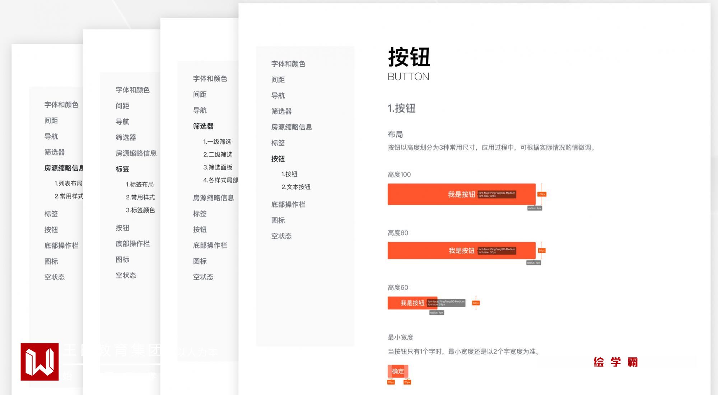718x395 pixels.
Task: Open 字体和颜色 in the front sidebar
Action: click(x=288, y=64)
